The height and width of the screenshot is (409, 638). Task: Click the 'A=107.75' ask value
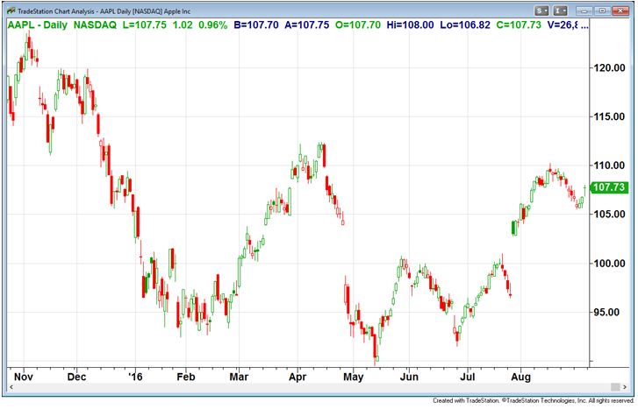pyautogui.click(x=307, y=25)
